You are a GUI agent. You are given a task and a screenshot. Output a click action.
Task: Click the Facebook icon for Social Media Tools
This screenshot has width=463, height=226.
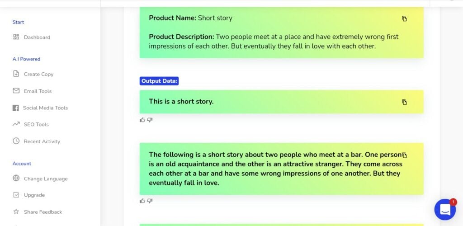coord(16,108)
